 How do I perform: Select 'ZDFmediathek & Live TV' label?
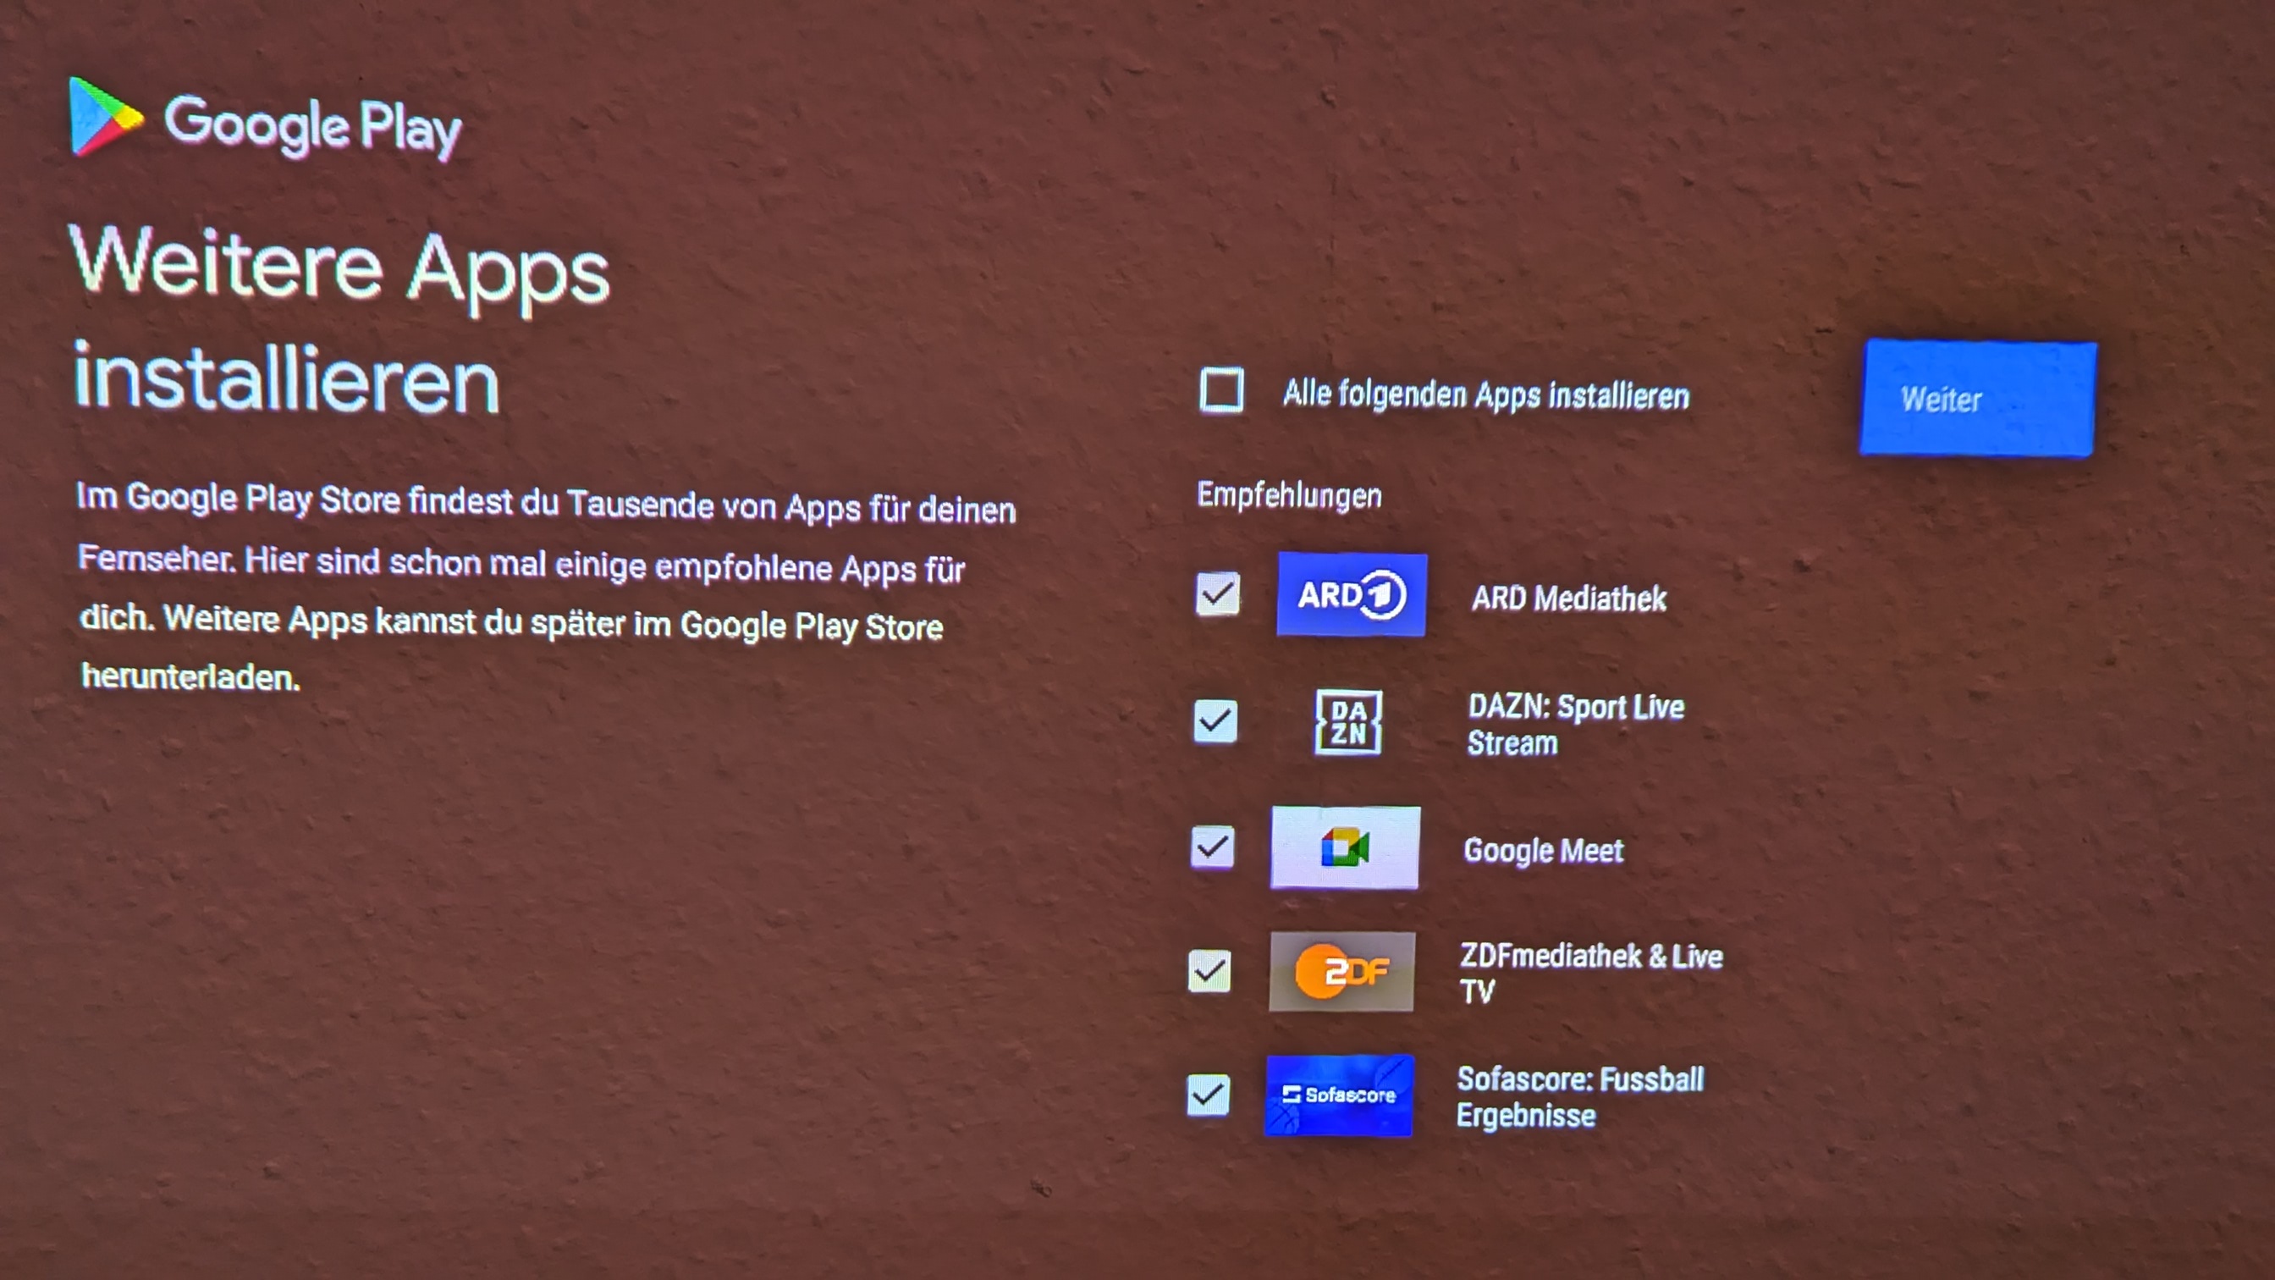click(x=1589, y=973)
